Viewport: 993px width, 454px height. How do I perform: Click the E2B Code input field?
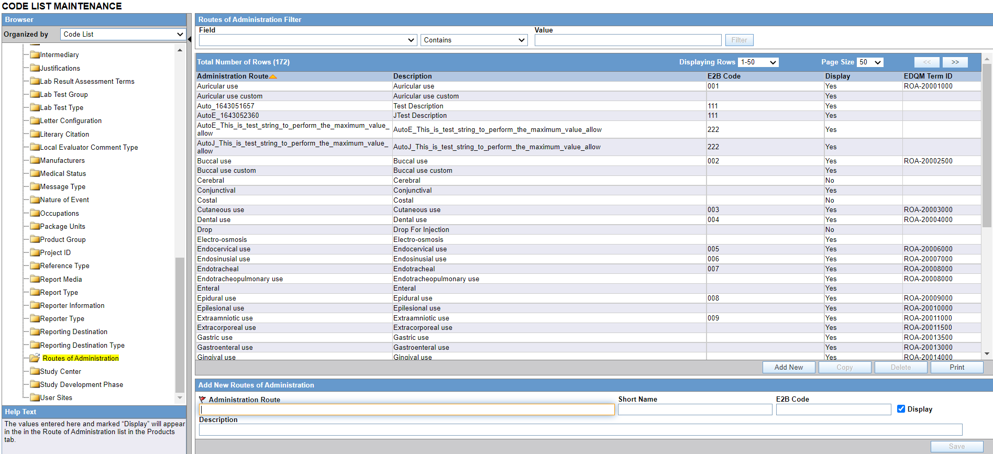click(x=833, y=409)
